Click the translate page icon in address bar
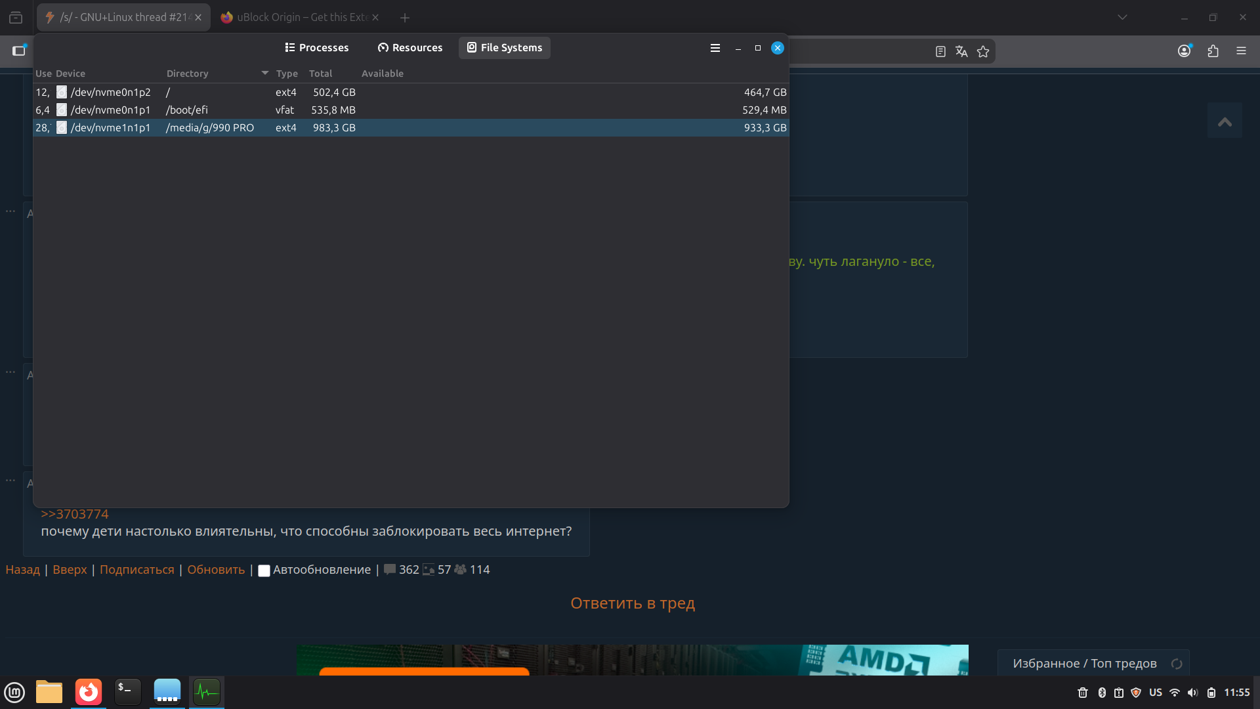Screen dimensions: 1260x709 point(961,51)
